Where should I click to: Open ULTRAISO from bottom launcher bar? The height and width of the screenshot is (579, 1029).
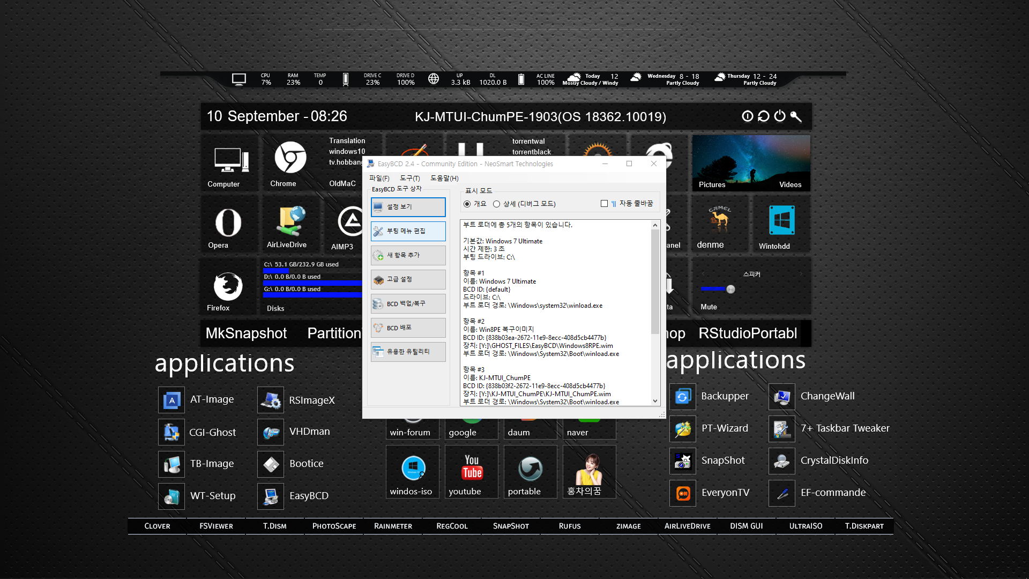tap(806, 526)
